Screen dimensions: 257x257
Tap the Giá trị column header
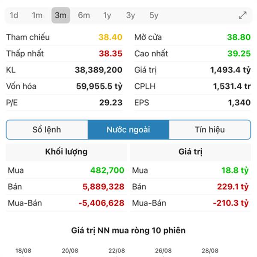point(191,152)
